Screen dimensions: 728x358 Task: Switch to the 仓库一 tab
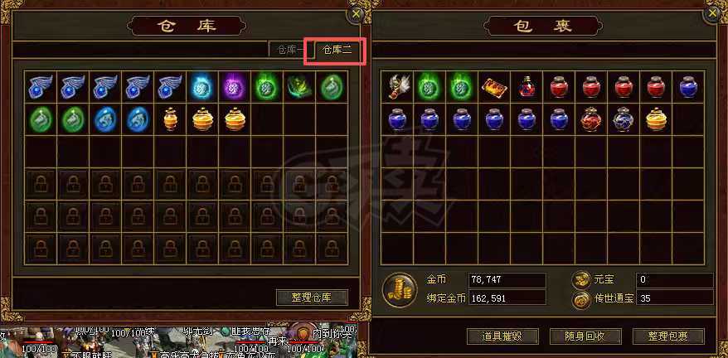pyautogui.click(x=290, y=51)
